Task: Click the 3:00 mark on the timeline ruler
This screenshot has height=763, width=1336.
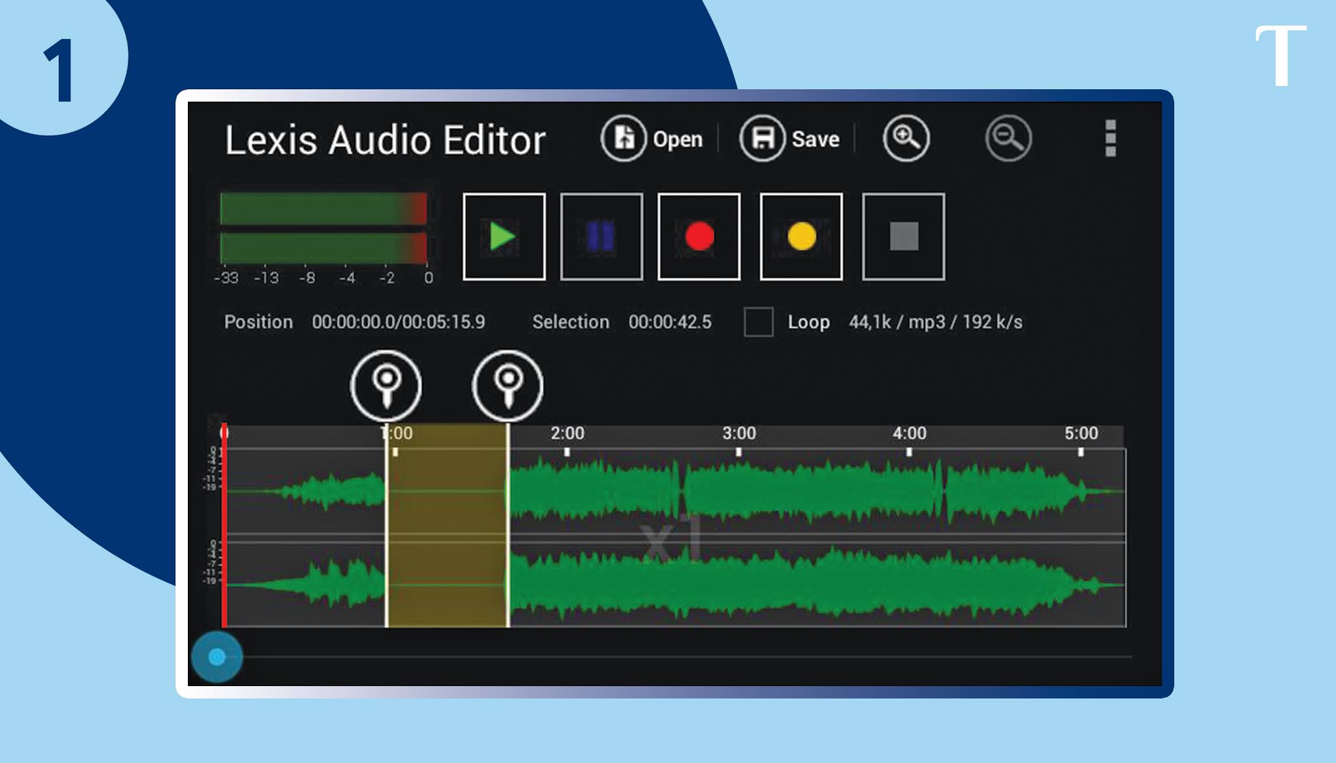Action: pos(739,433)
